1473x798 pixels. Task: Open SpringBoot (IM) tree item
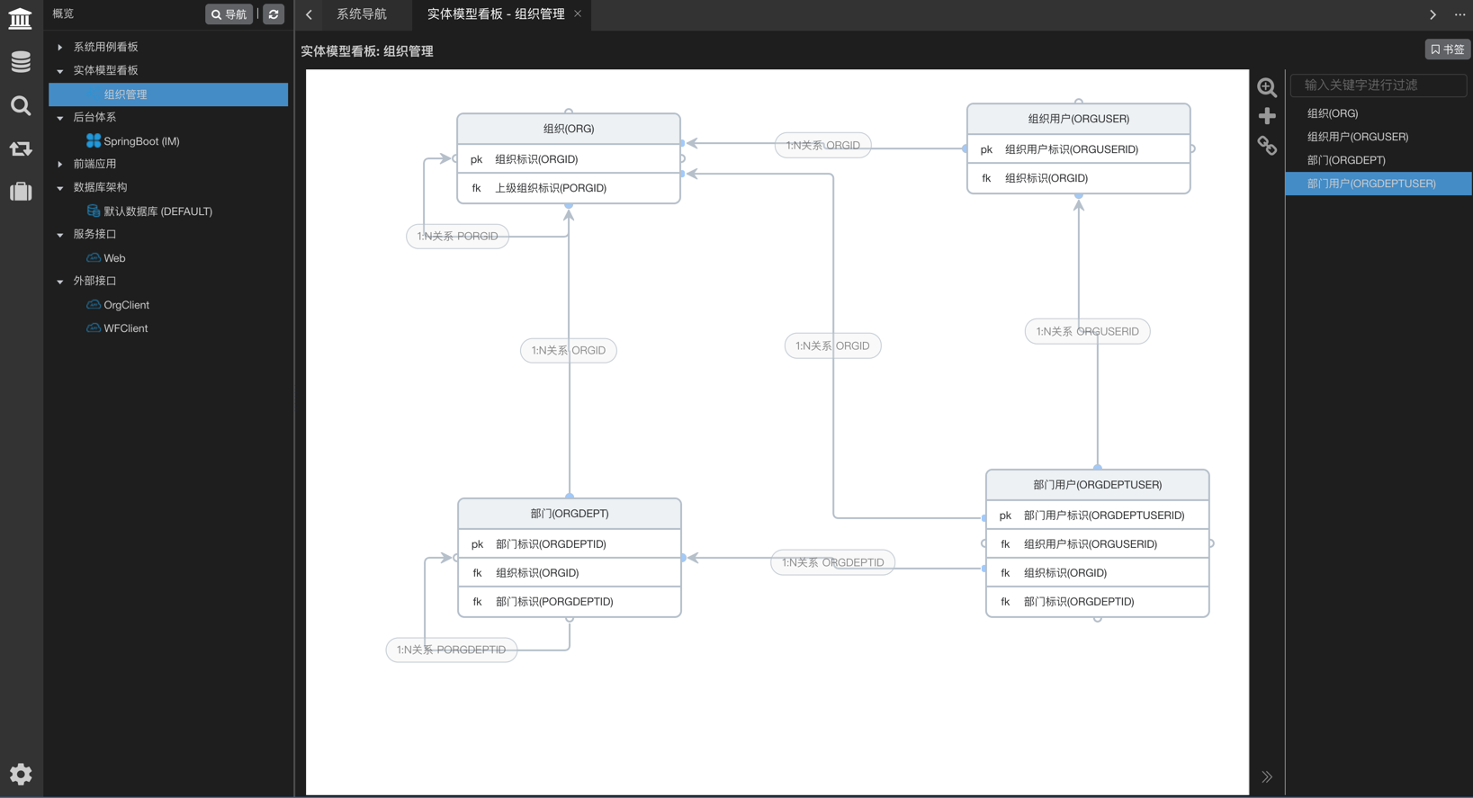141,140
